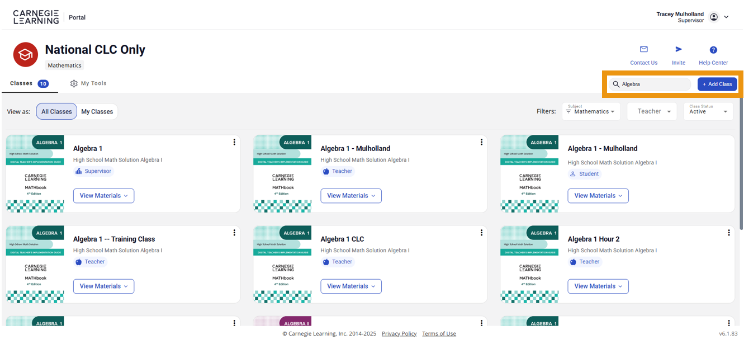Viewport: 744px width, 344px height.
Task: Expand View Materials on Algebra 1 Hour 2
Action: tap(598, 286)
